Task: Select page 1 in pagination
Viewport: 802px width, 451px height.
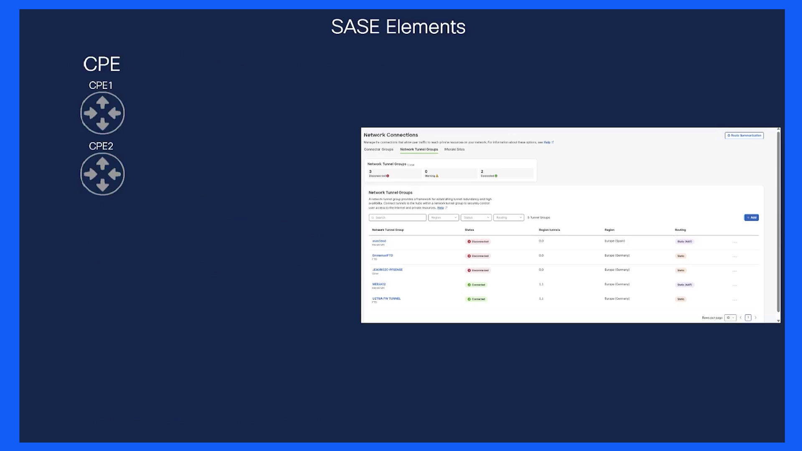Action: click(x=748, y=318)
